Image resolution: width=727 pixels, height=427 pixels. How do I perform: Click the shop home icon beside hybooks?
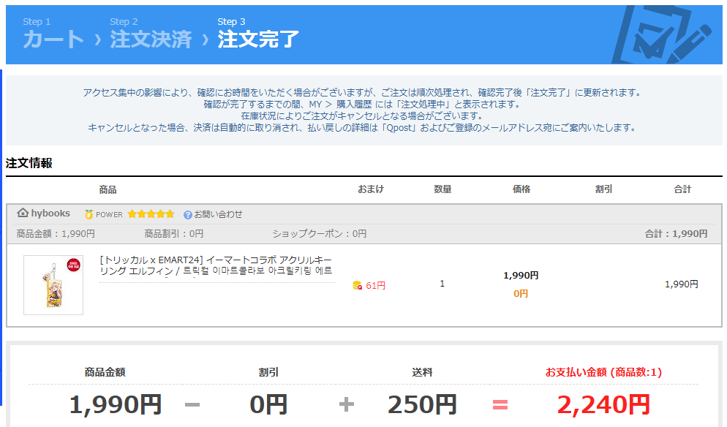tap(23, 213)
